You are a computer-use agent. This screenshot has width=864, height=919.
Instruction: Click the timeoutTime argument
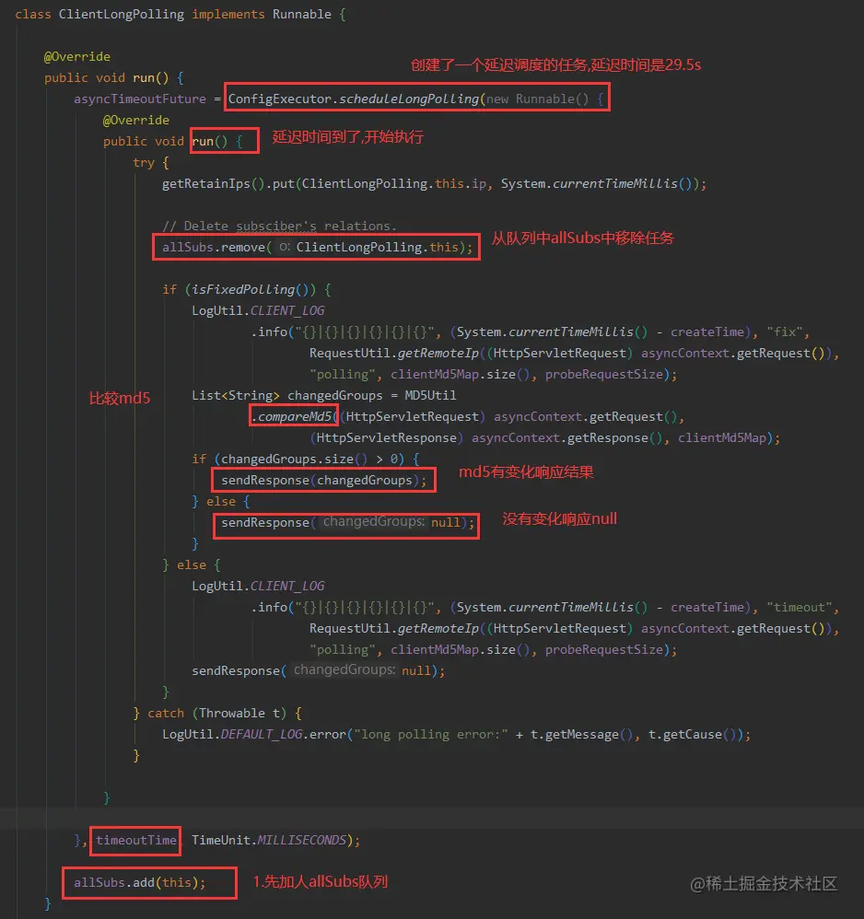coord(136,841)
